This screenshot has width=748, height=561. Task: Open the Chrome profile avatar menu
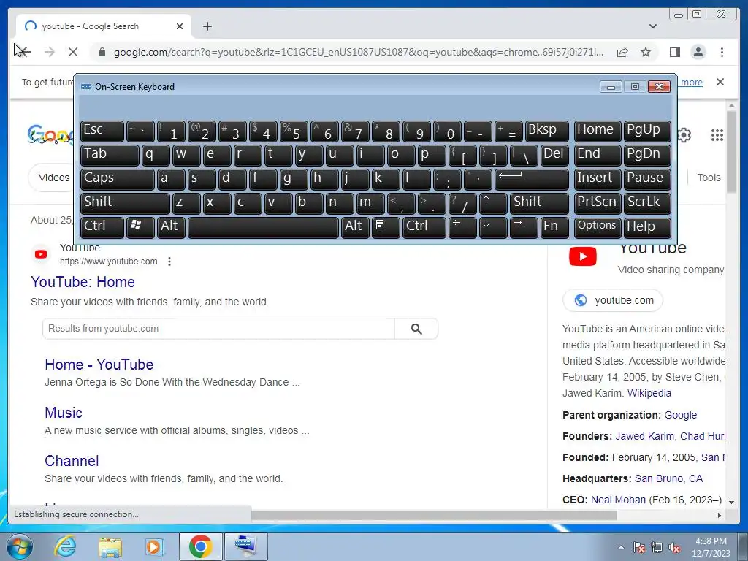[698, 52]
